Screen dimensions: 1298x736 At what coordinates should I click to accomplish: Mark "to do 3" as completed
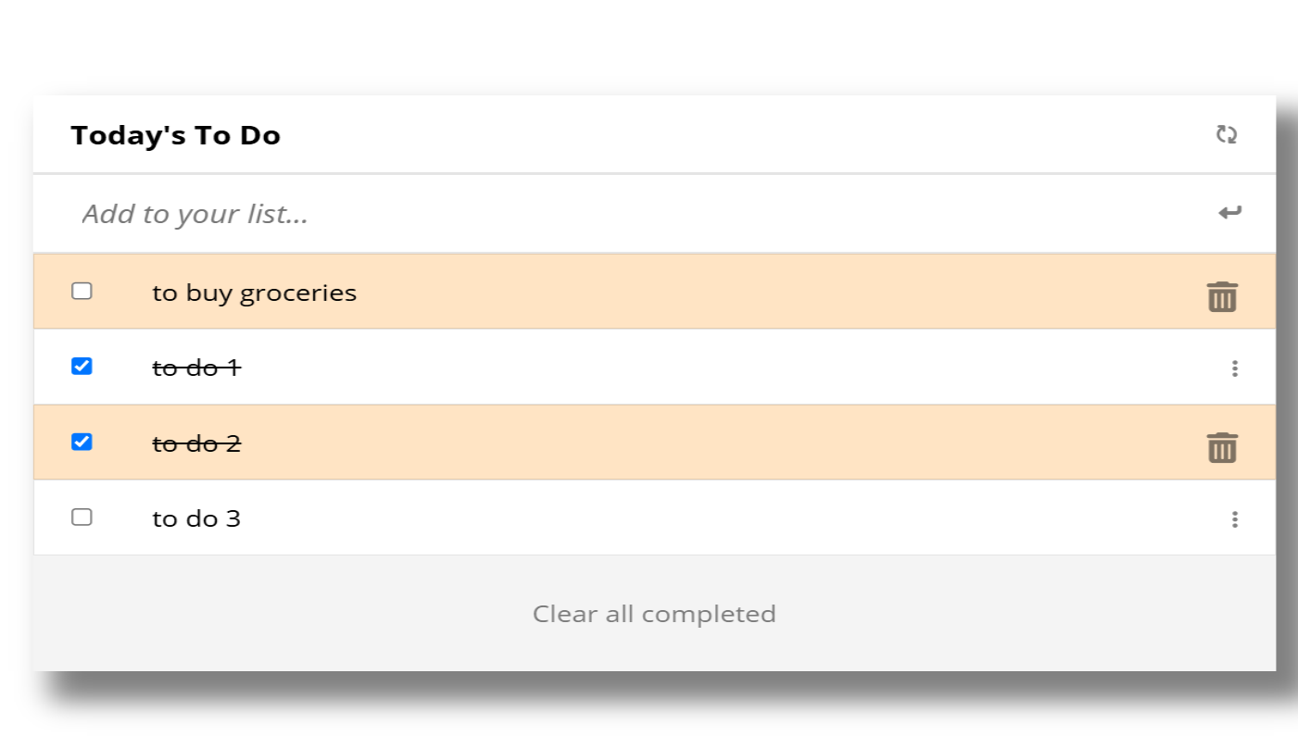pyautogui.click(x=82, y=518)
